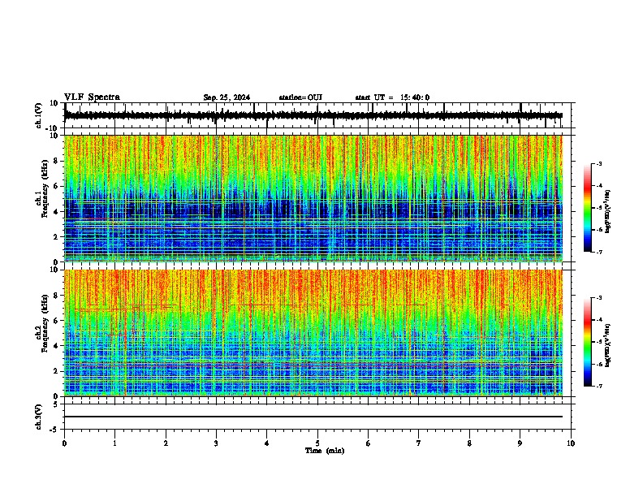Viewport: 643px width, 497px height.
Task: Click the '-3' label on ch.1 color scale
Action: click(598, 163)
